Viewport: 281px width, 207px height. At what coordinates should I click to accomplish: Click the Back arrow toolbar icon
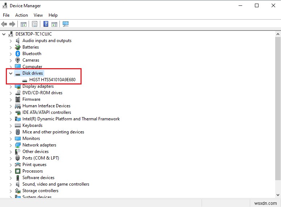[x=4, y=24]
